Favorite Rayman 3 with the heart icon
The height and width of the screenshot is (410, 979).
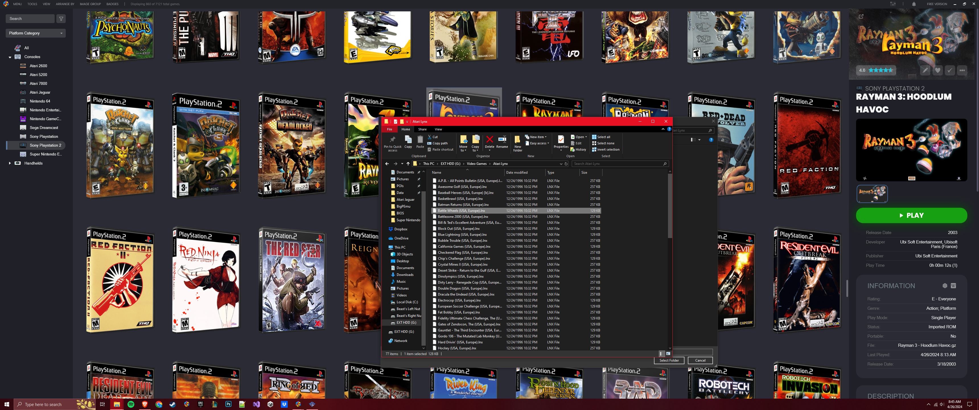937,70
